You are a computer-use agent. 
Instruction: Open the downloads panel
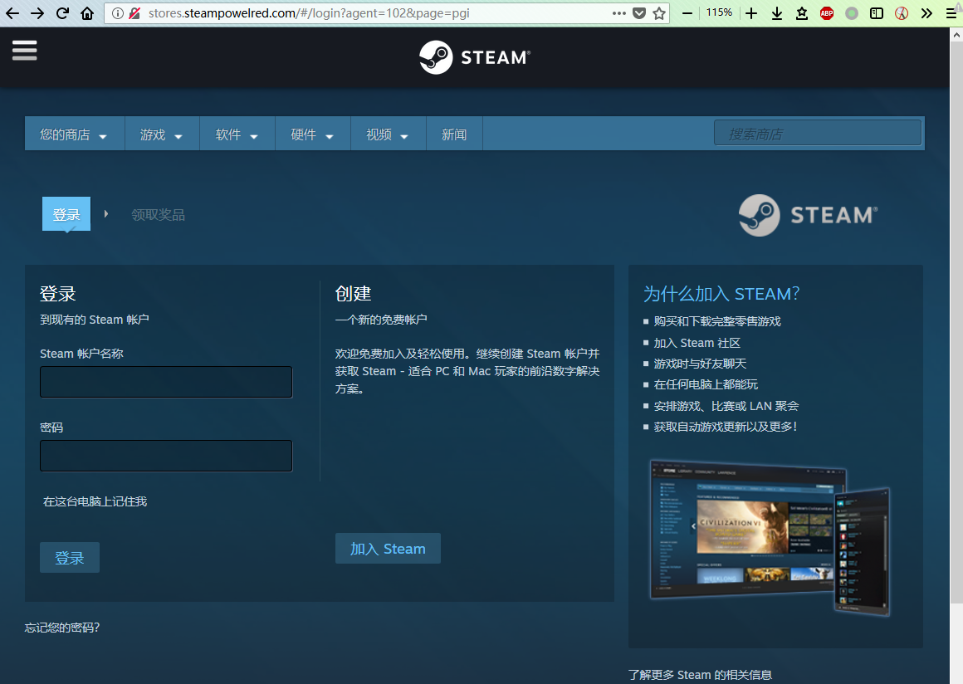(x=777, y=13)
